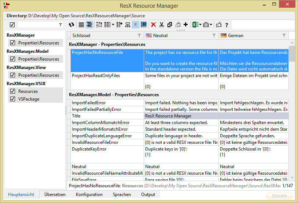Click 'Mindestens drei Spalten erwartet.' cell
Image resolution: width=298 pixels, height=203 pixels.
[254, 123]
